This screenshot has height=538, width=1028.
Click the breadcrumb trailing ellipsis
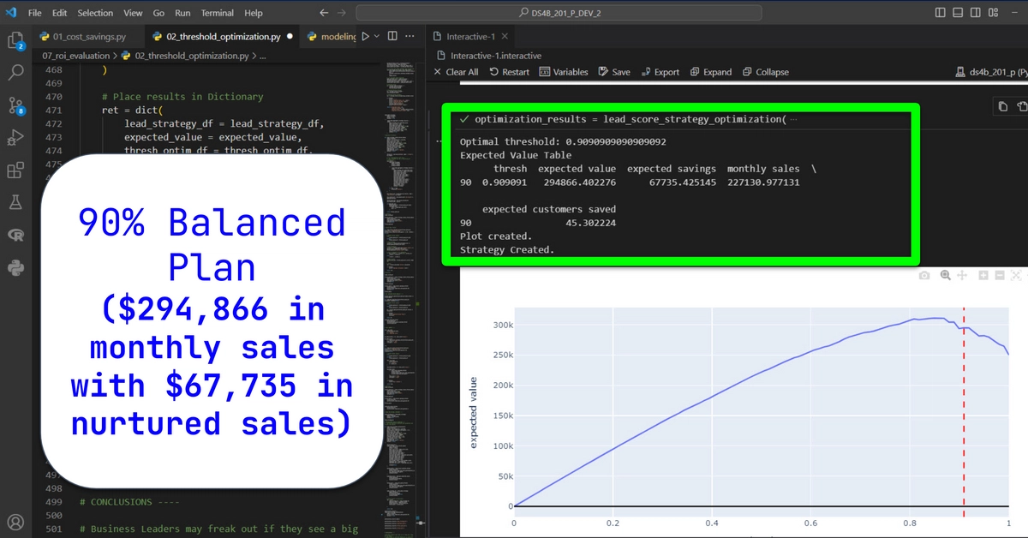[x=263, y=56]
